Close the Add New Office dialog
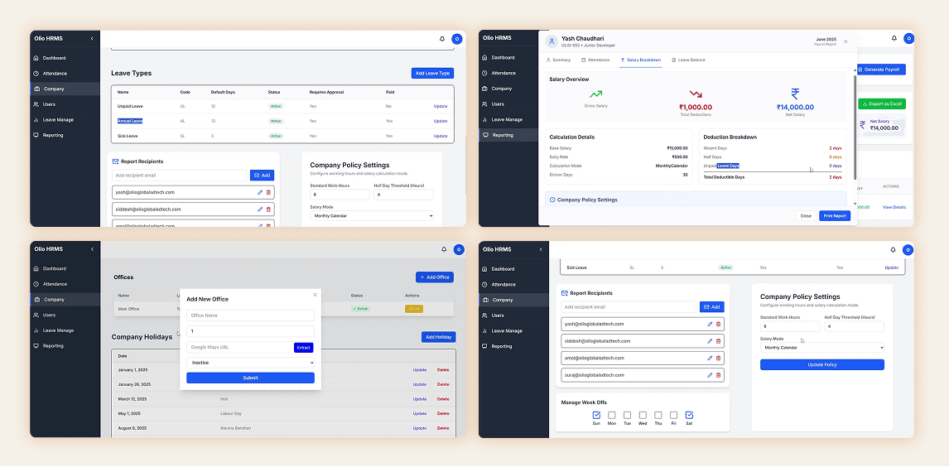The image size is (949, 467). (315, 294)
